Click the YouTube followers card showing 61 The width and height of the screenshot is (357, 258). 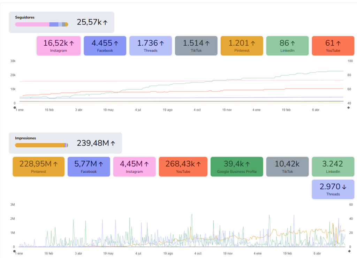(333, 46)
